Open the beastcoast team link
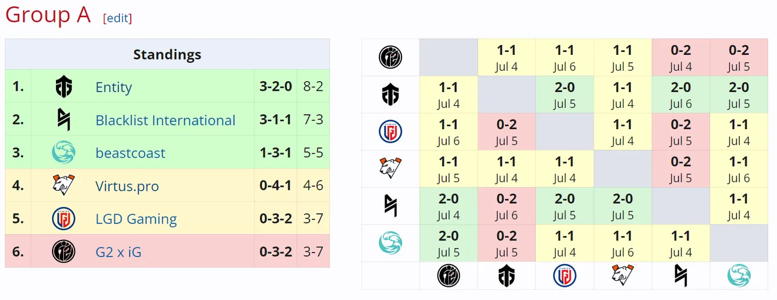 [x=130, y=153]
